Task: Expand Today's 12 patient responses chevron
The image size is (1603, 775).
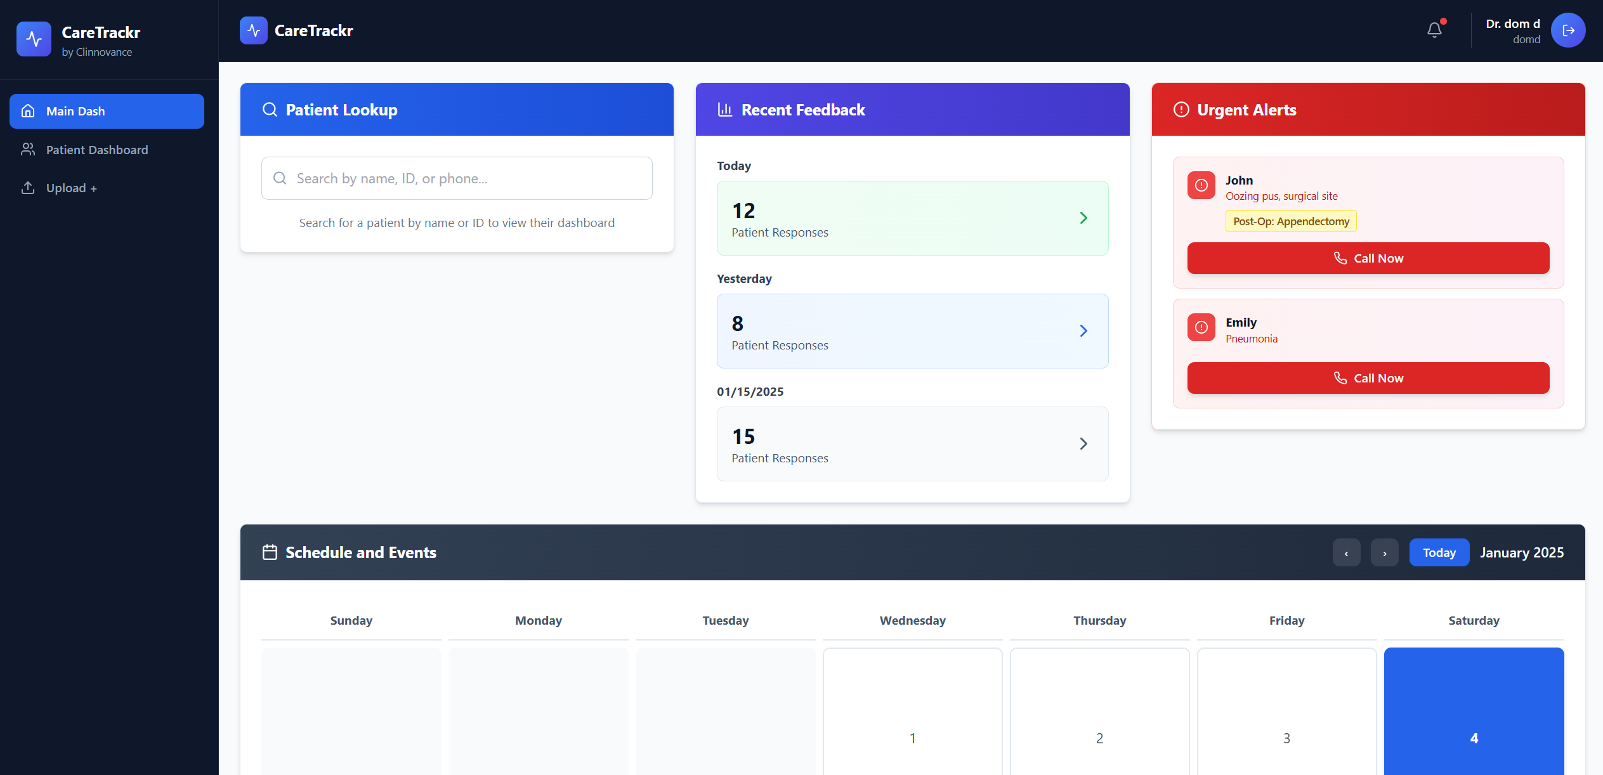Action: click(x=1083, y=218)
